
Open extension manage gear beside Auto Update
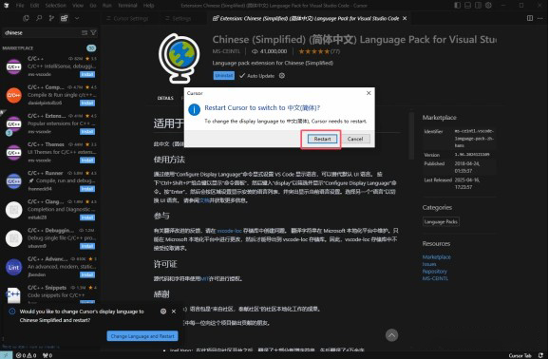click(x=282, y=75)
